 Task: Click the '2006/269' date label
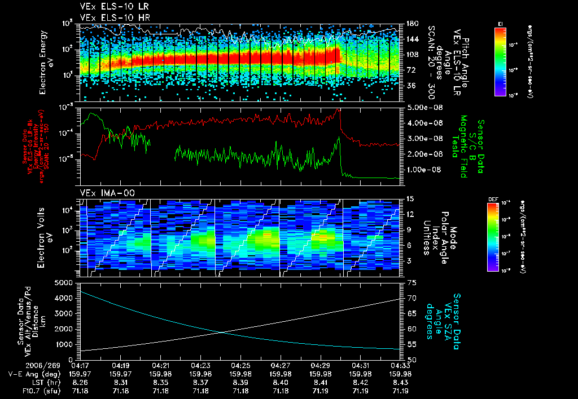pos(43,366)
